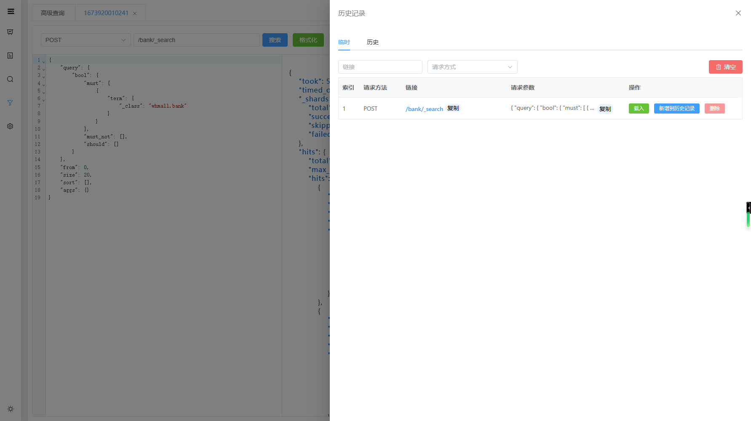
Task: Open the search magnifier icon in sidebar
Action: click(10, 79)
